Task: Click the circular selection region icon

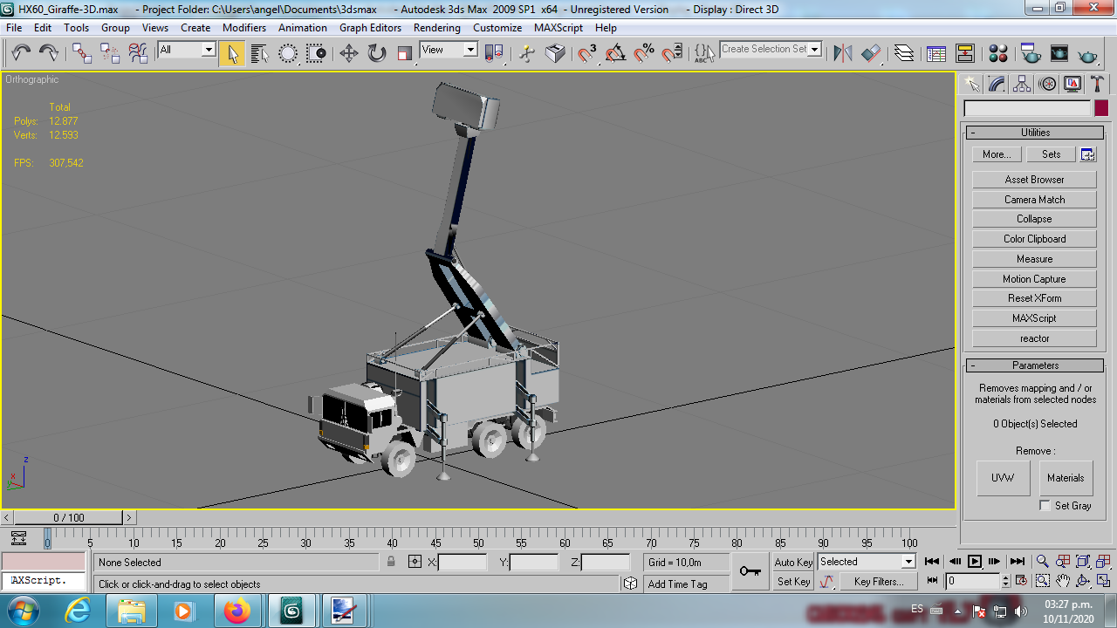Action: (x=288, y=53)
